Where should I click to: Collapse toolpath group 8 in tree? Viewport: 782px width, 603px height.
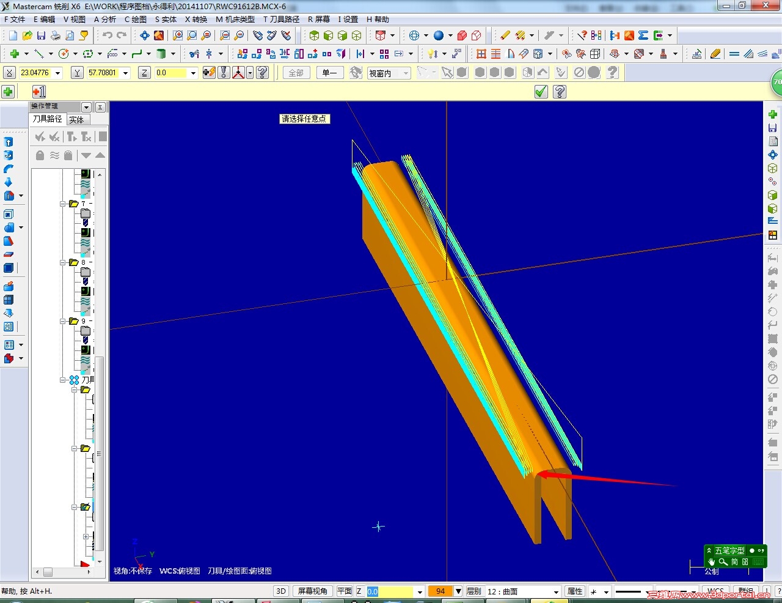(x=63, y=262)
